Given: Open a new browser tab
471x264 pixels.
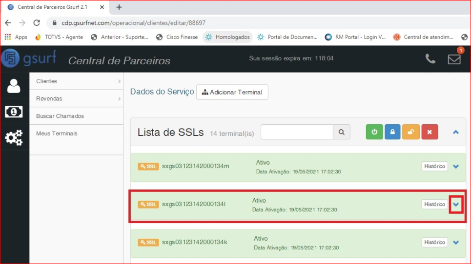Looking at the screenshot, I should (x=119, y=7).
